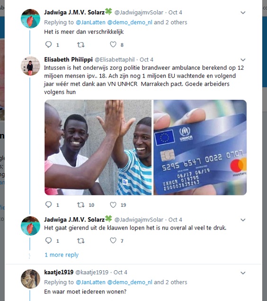Open @JanLatten mention in kaatje1919's reply
This screenshot has width=267, height=301.
click(x=91, y=282)
